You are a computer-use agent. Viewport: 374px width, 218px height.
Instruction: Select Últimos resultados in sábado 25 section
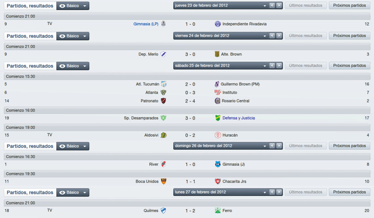pos(306,66)
